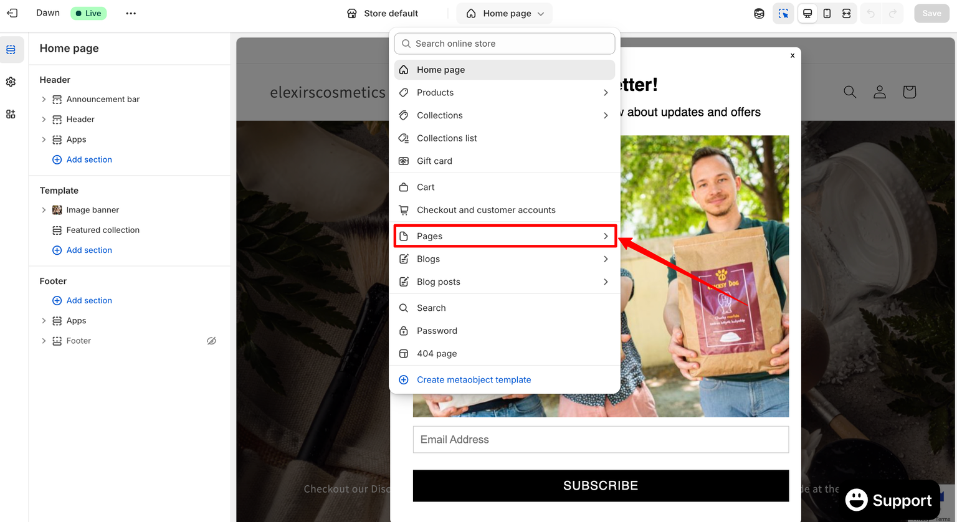
Task: Open the Home page template dropdown
Action: [x=505, y=13]
